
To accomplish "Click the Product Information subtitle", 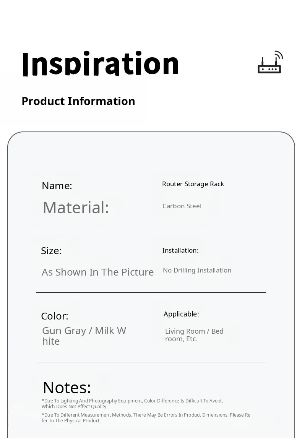I will 78,101.
